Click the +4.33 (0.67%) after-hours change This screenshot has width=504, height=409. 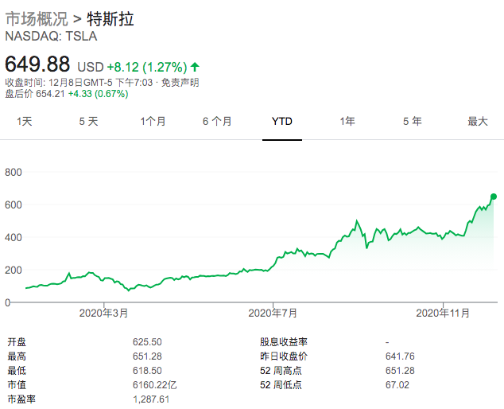point(98,94)
